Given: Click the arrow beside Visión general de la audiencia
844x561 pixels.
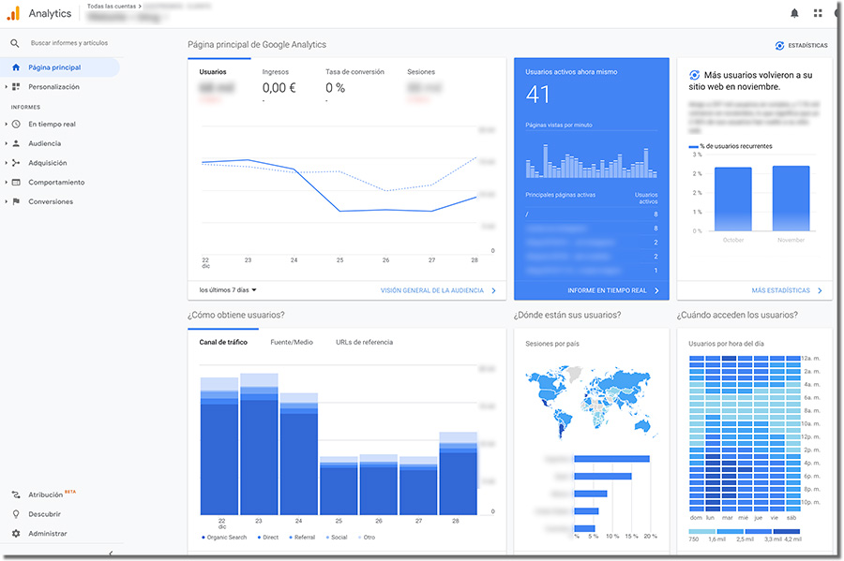Looking at the screenshot, I should 493,290.
